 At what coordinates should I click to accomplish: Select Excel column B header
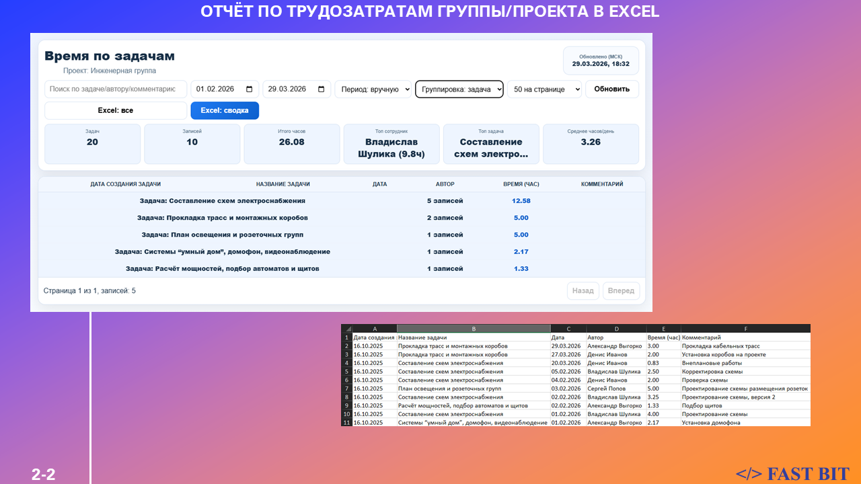pyautogui.click(x=474, y=329)
